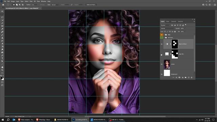Toggle Quick Mask mode icon
The image size is (217, 122).
pos(2,82)
